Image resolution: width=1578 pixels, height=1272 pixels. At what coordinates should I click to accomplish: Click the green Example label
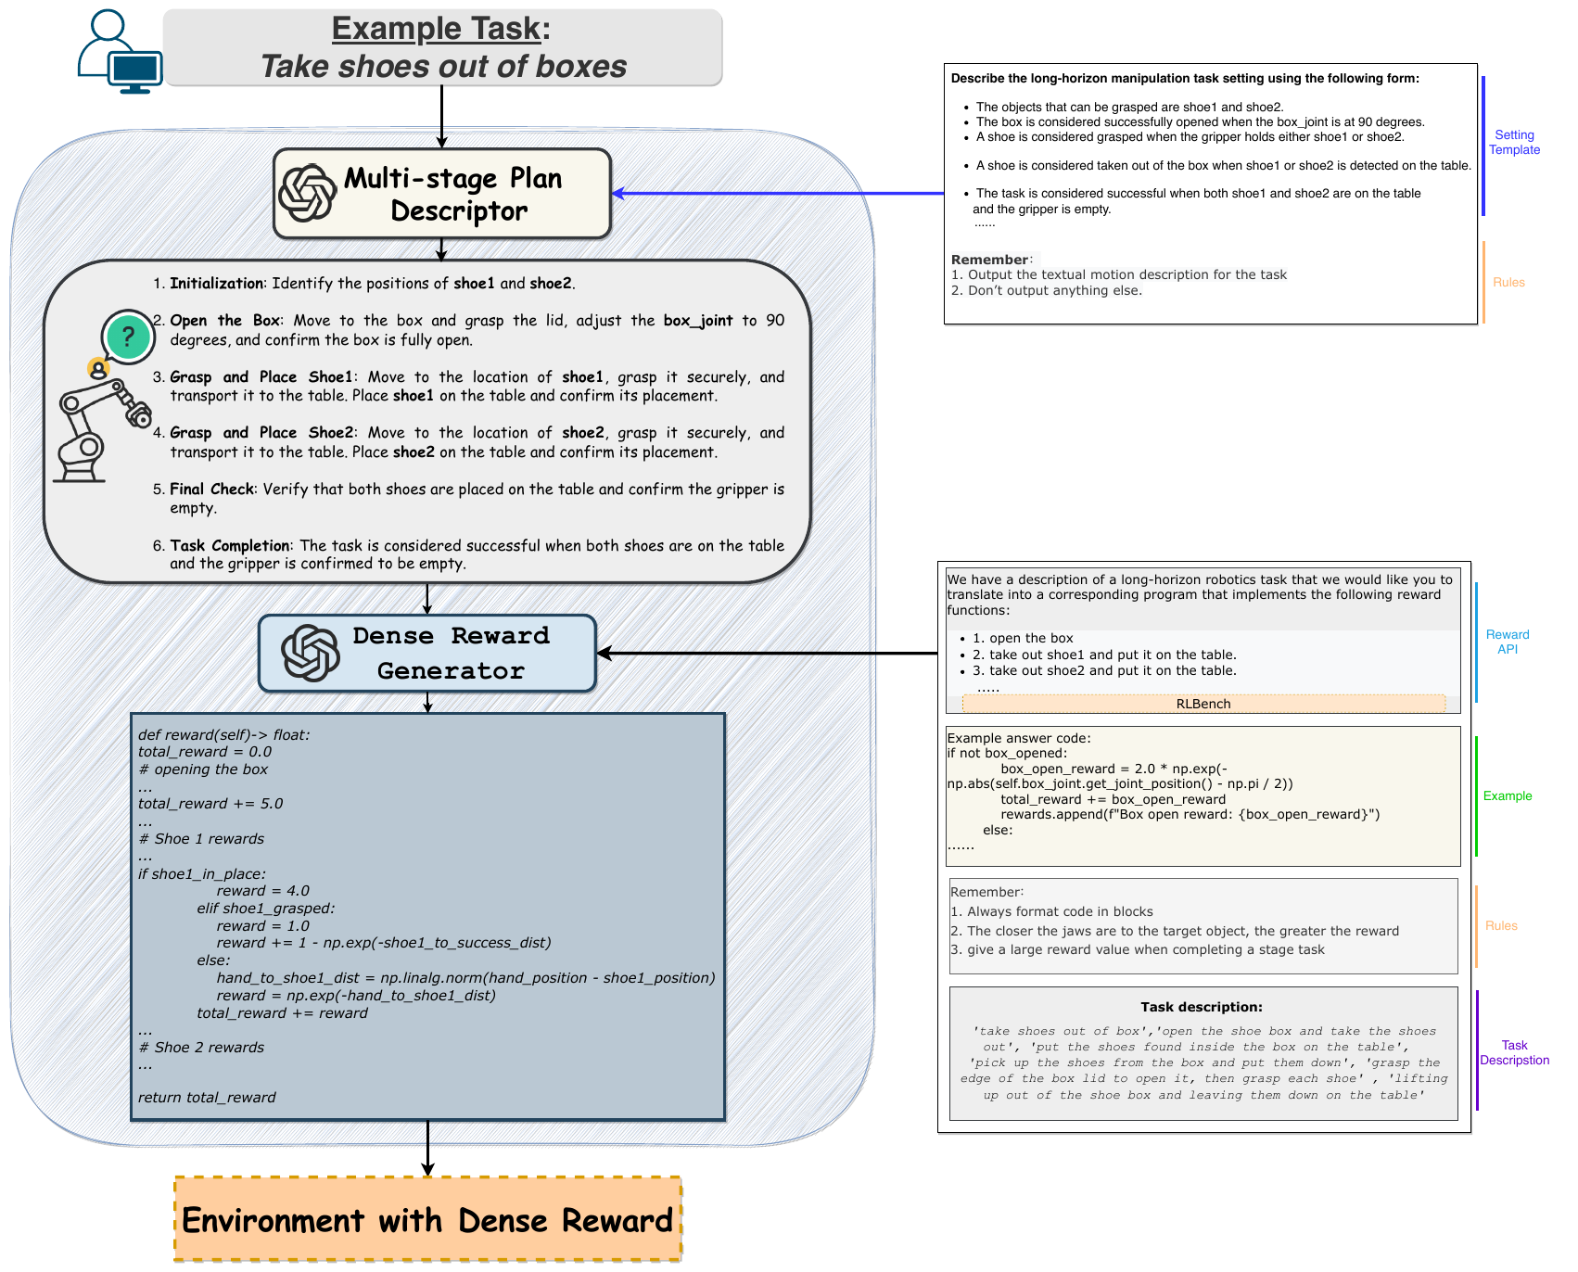pyautogui.click(x=1508, y=795)
